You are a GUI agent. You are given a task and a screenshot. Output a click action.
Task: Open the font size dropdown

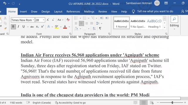tap(43, 20)
